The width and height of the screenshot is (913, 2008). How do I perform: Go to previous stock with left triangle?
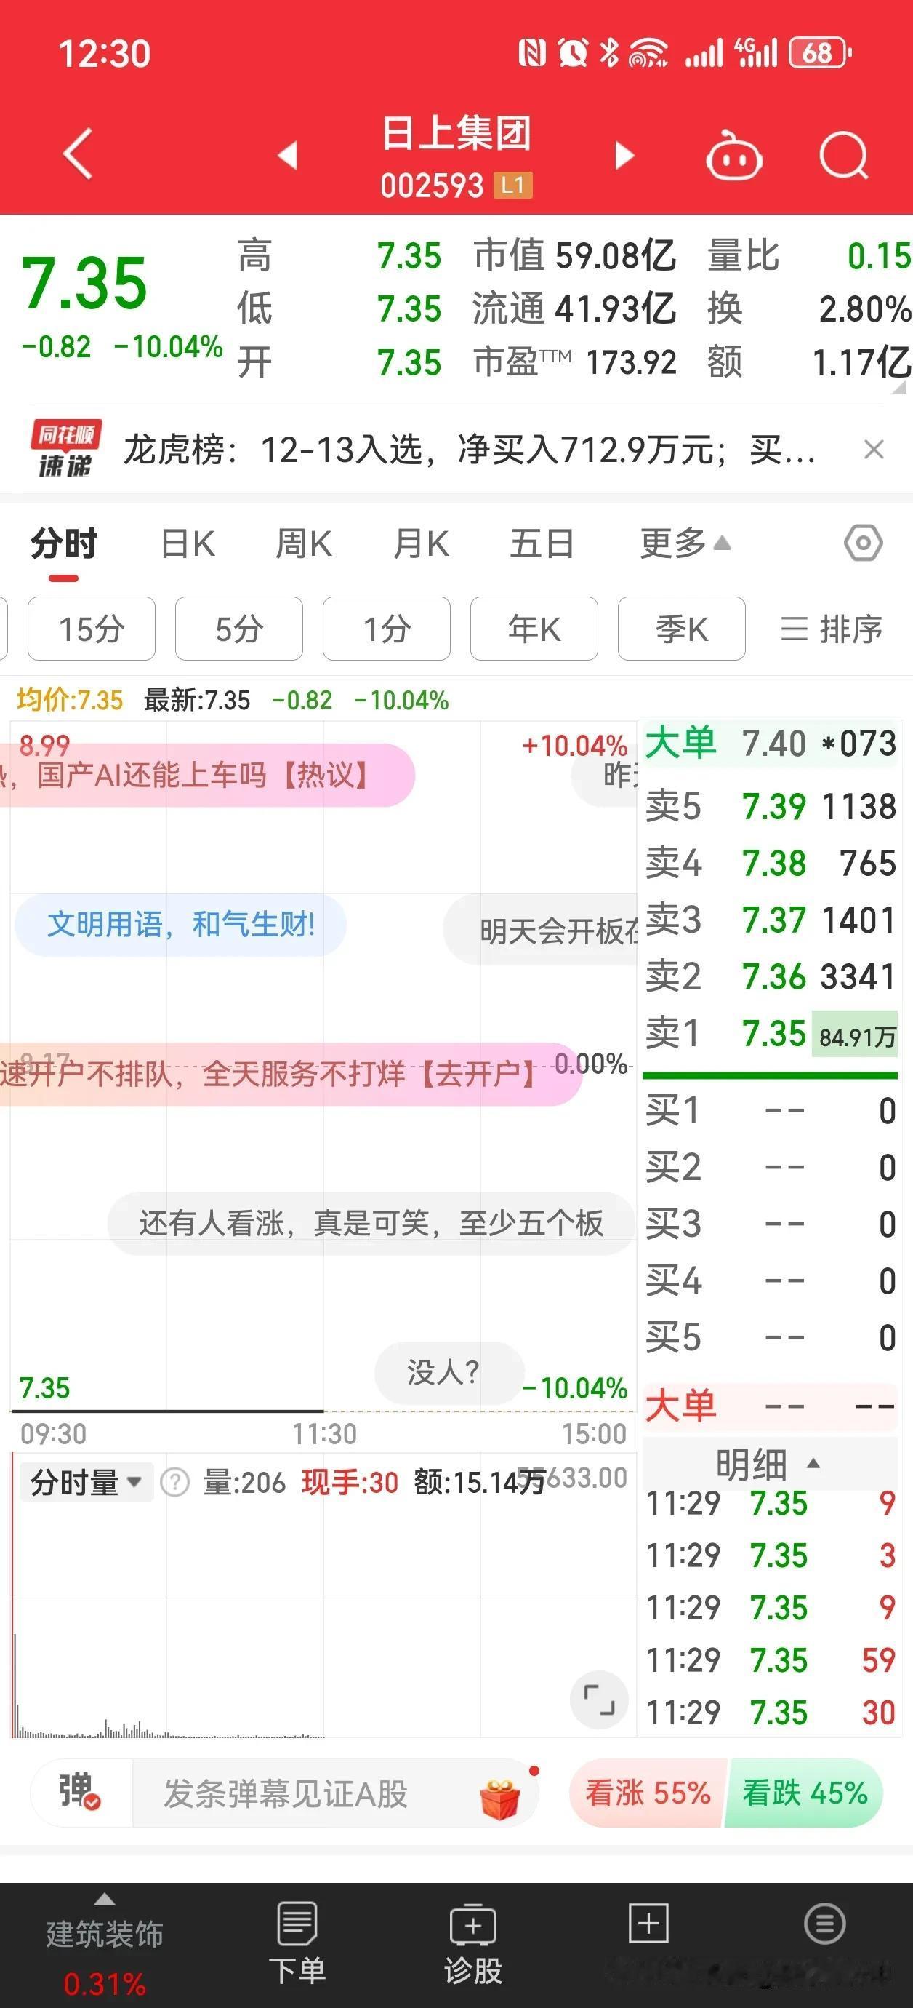pyautogui.click(x=289, y=154)
